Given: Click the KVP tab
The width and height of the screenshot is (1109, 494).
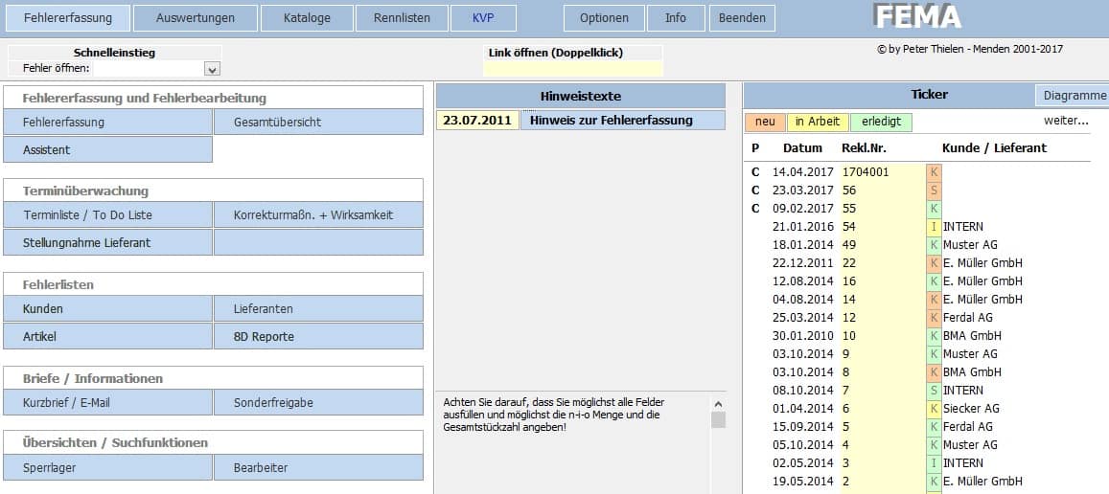Looking at the screenshot, I should tap(483, 18).
